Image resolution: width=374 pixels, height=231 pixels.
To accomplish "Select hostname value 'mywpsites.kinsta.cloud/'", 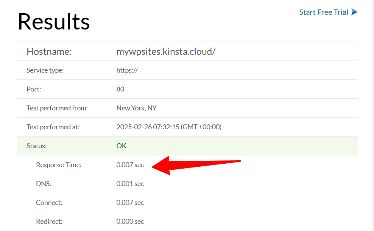I will pos(166,52).
